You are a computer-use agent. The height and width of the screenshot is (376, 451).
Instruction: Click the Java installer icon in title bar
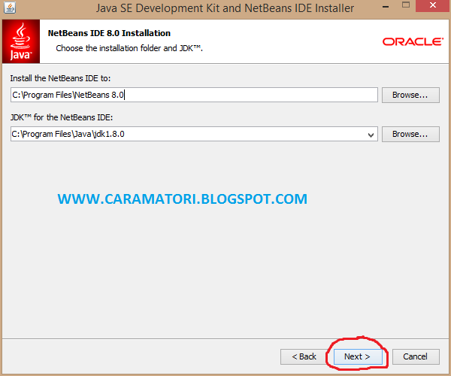tap(10, 8)
